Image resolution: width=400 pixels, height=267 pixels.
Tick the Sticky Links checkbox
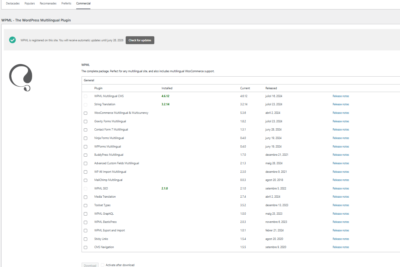point(86,239)
